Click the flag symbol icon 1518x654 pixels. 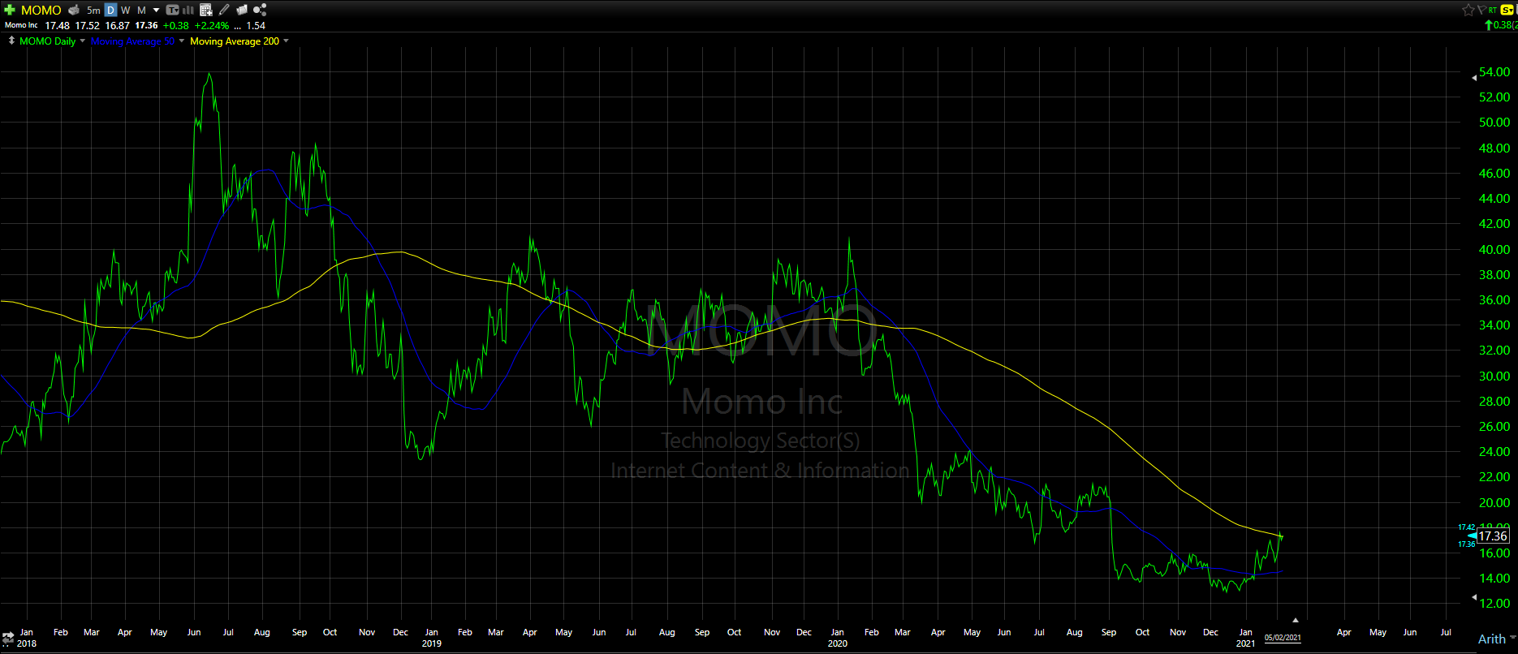point(1481,10)
